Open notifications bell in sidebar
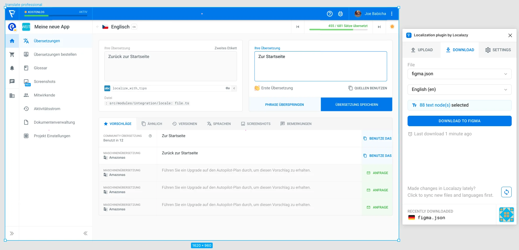The height and width of the screenshot is (250, 519). click(x=12, y=68)
